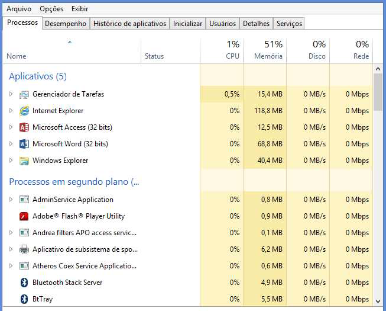Click the printer spooler subsystem icon
386x311 pixels.
(x=24, y=249)
